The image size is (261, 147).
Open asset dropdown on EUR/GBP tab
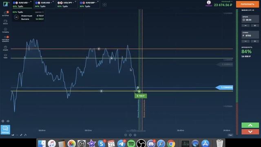click(96, 3)
